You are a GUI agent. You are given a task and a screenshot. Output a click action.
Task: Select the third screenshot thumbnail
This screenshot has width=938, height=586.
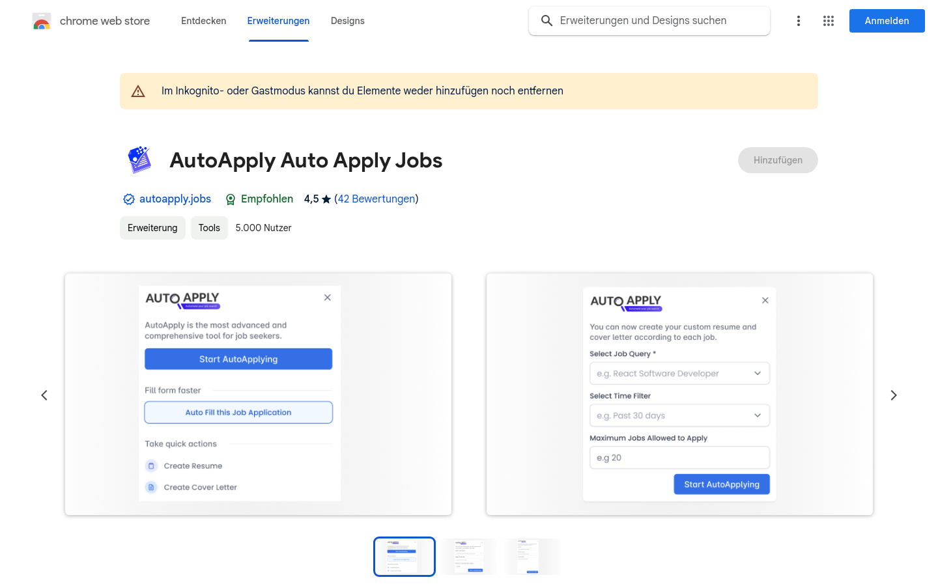(532, 557)
